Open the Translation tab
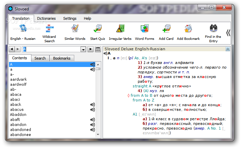This screenshot has width=241, height=148. [x=21, y=18]
